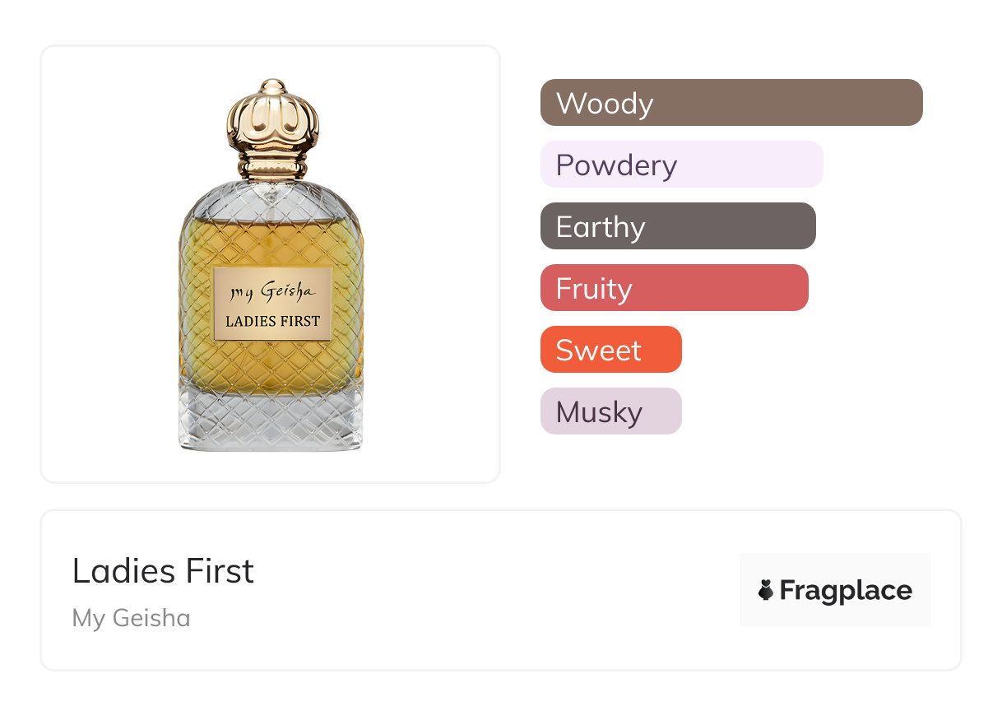Choose the Earthy accord bar

[x=677, y=226]
